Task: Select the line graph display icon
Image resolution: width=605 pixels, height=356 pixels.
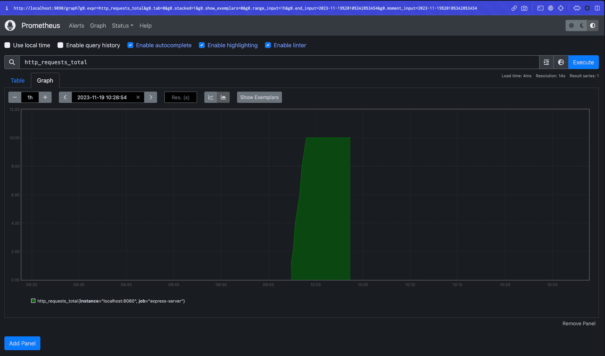Action: [x=210, y=97]
